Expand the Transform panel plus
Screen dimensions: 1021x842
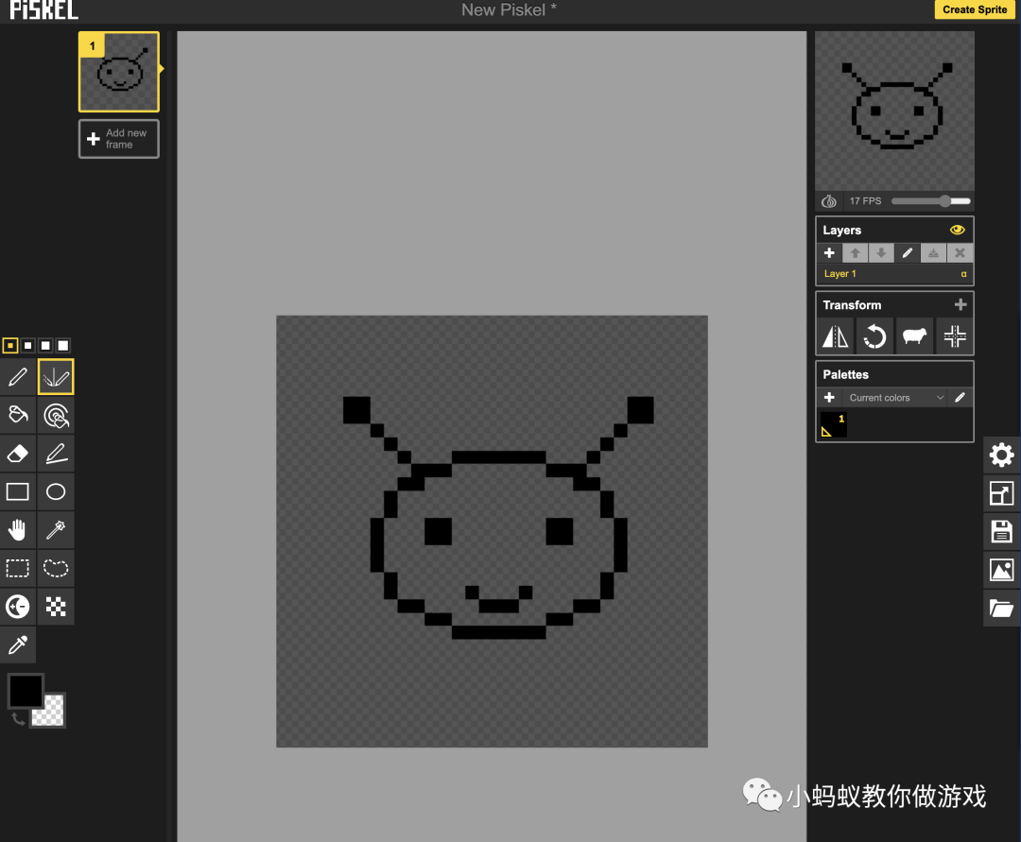pos(960,304)
